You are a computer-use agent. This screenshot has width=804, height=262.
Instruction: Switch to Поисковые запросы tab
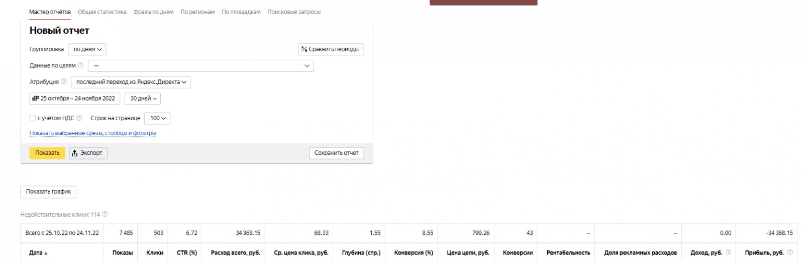pos(294,12)
